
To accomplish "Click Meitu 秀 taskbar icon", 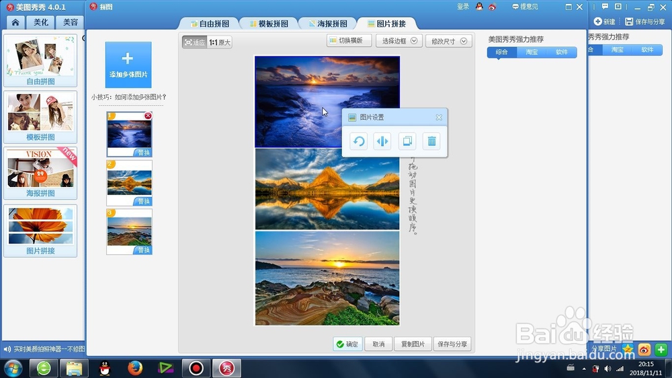I will click(226, 368).
